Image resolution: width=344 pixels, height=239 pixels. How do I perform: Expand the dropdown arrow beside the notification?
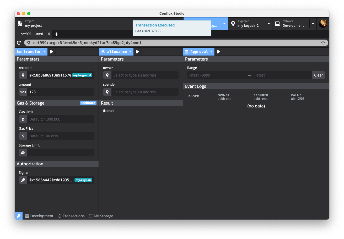tap(224, 24)
